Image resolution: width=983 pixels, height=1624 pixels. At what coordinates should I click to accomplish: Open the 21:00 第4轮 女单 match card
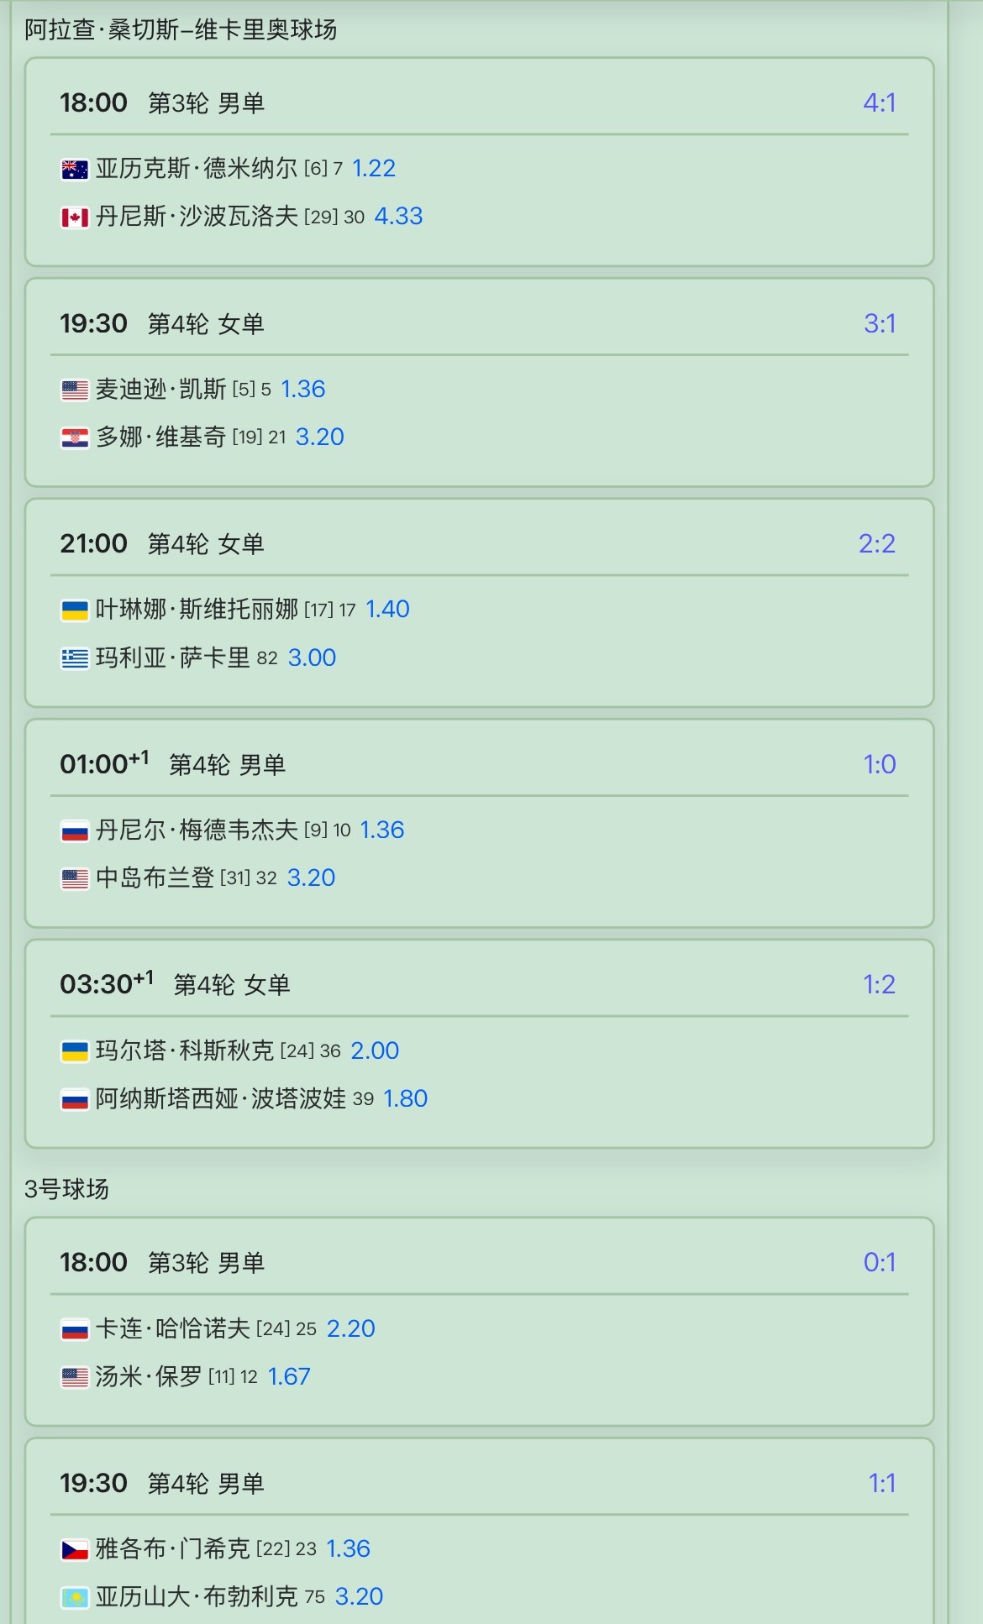point(480,603)
